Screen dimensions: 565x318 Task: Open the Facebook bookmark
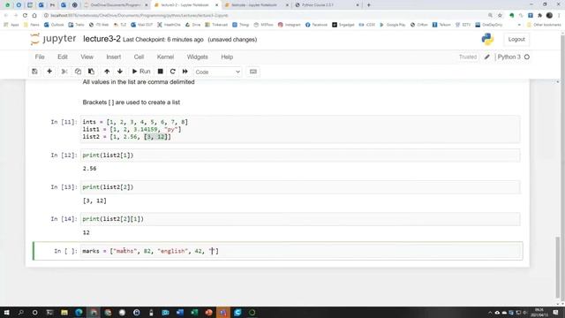click(x=316, y=25)
